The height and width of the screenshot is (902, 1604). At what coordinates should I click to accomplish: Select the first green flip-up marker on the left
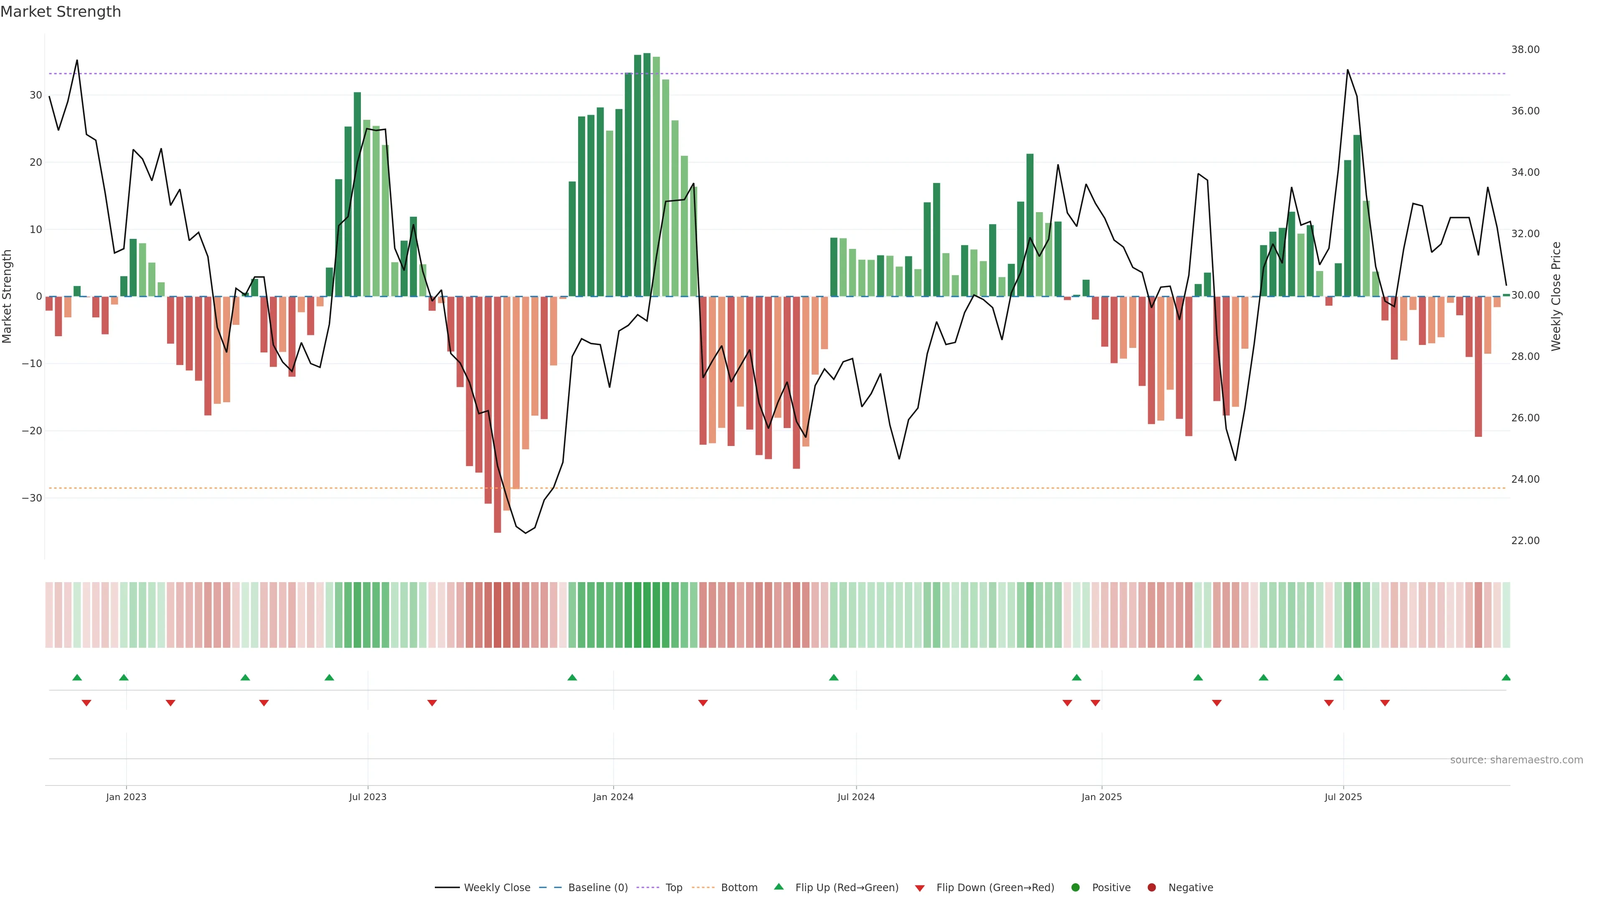[77, 677]
